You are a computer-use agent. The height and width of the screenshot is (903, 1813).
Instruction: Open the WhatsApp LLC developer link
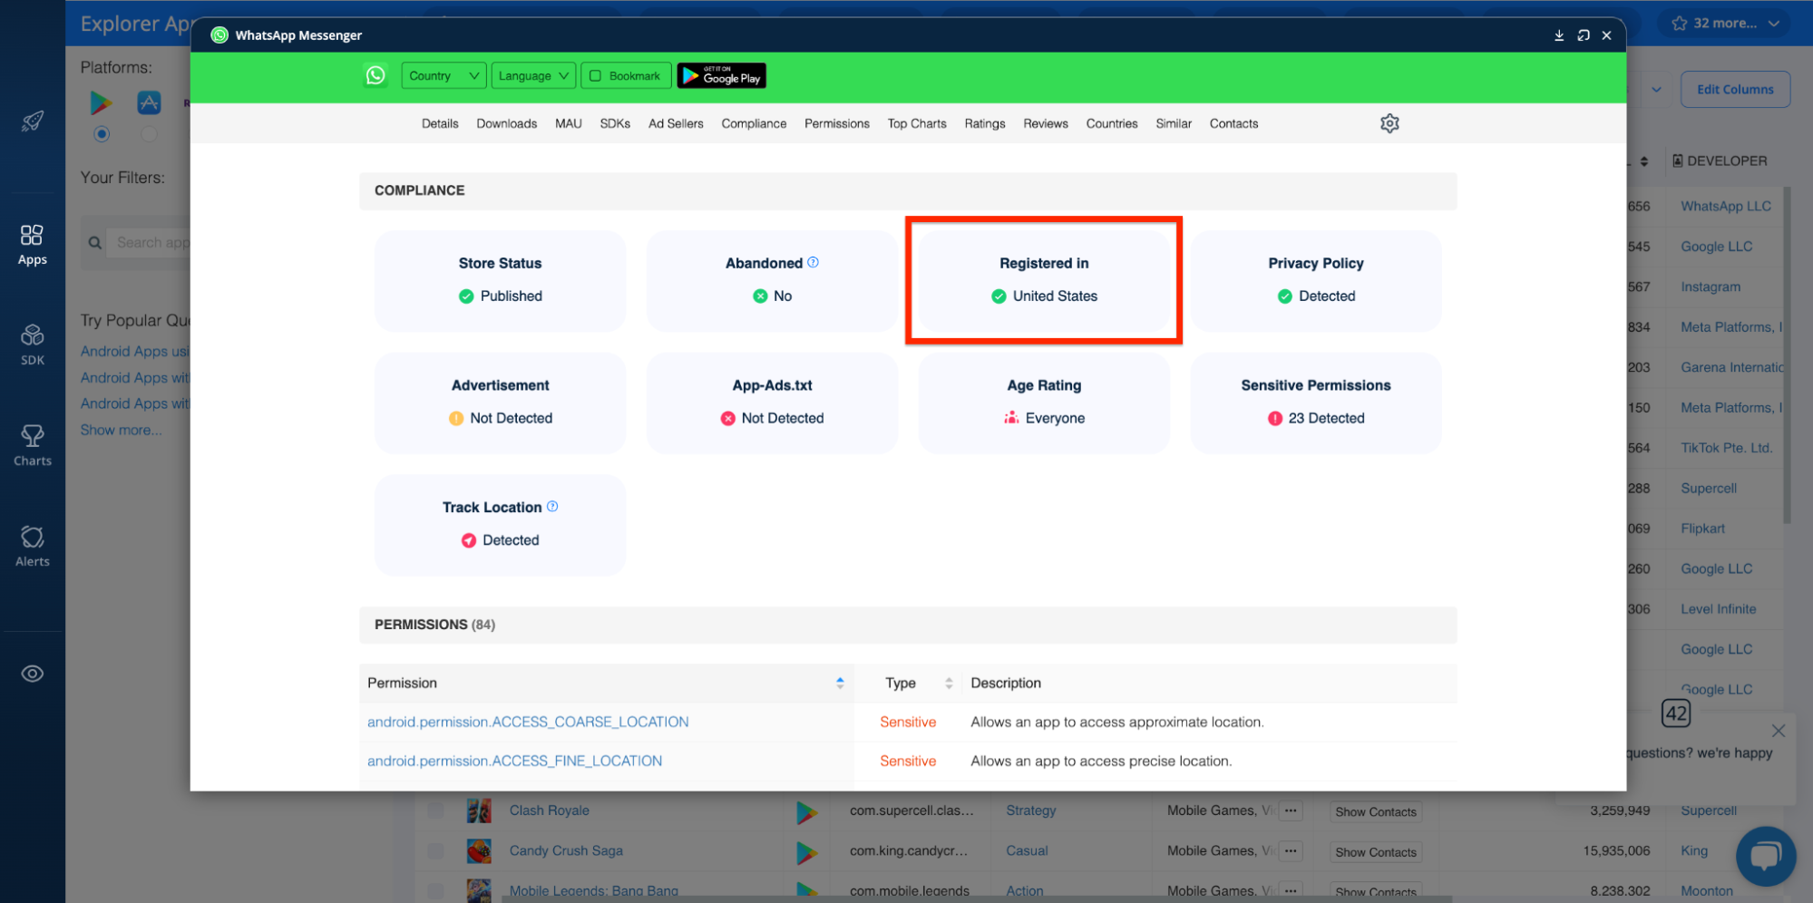coord(1726,206)
